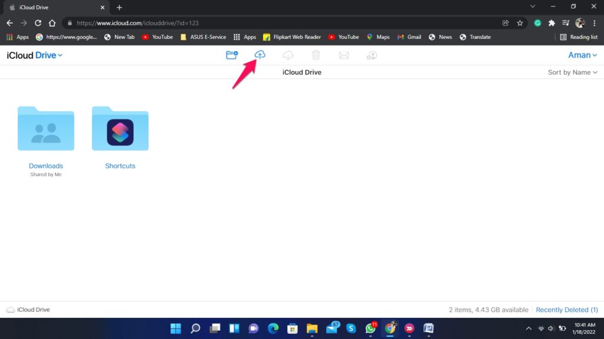Viewport: 604px width, 339px height.
Task: Click the Delete trash icon
Action: pos(316,55)
